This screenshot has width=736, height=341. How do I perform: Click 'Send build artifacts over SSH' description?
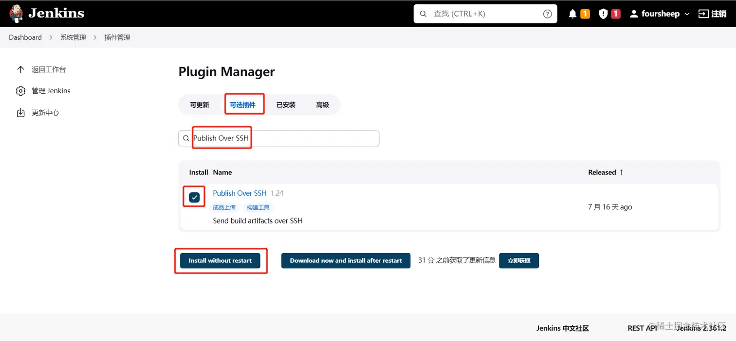click(258, 221)
